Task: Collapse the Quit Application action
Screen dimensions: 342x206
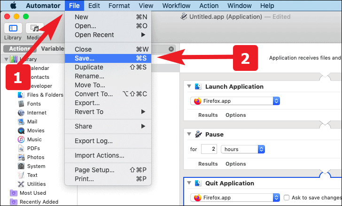Action: [x=189, y=183]
